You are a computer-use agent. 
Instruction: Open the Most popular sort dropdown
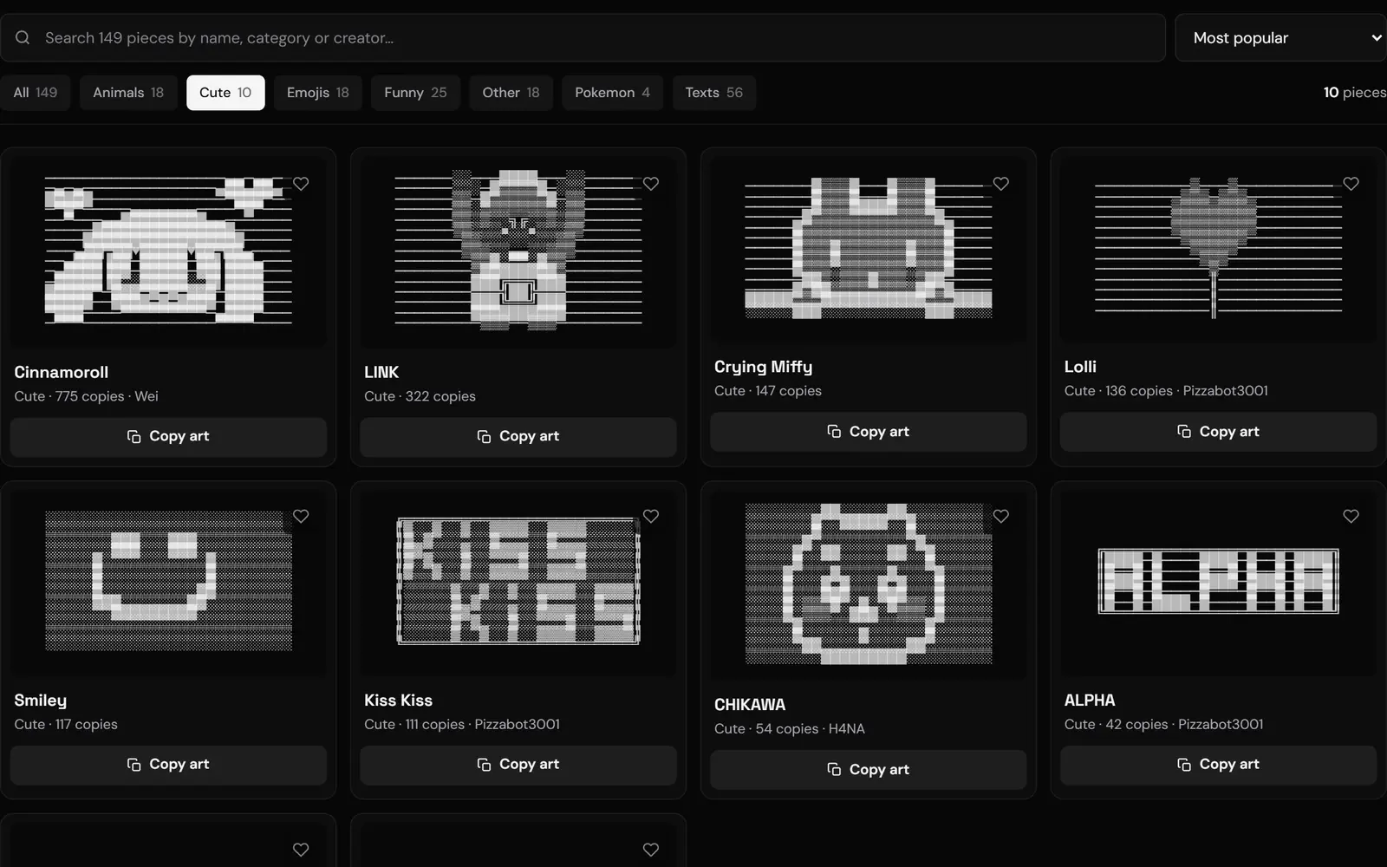pos(1281,37)
